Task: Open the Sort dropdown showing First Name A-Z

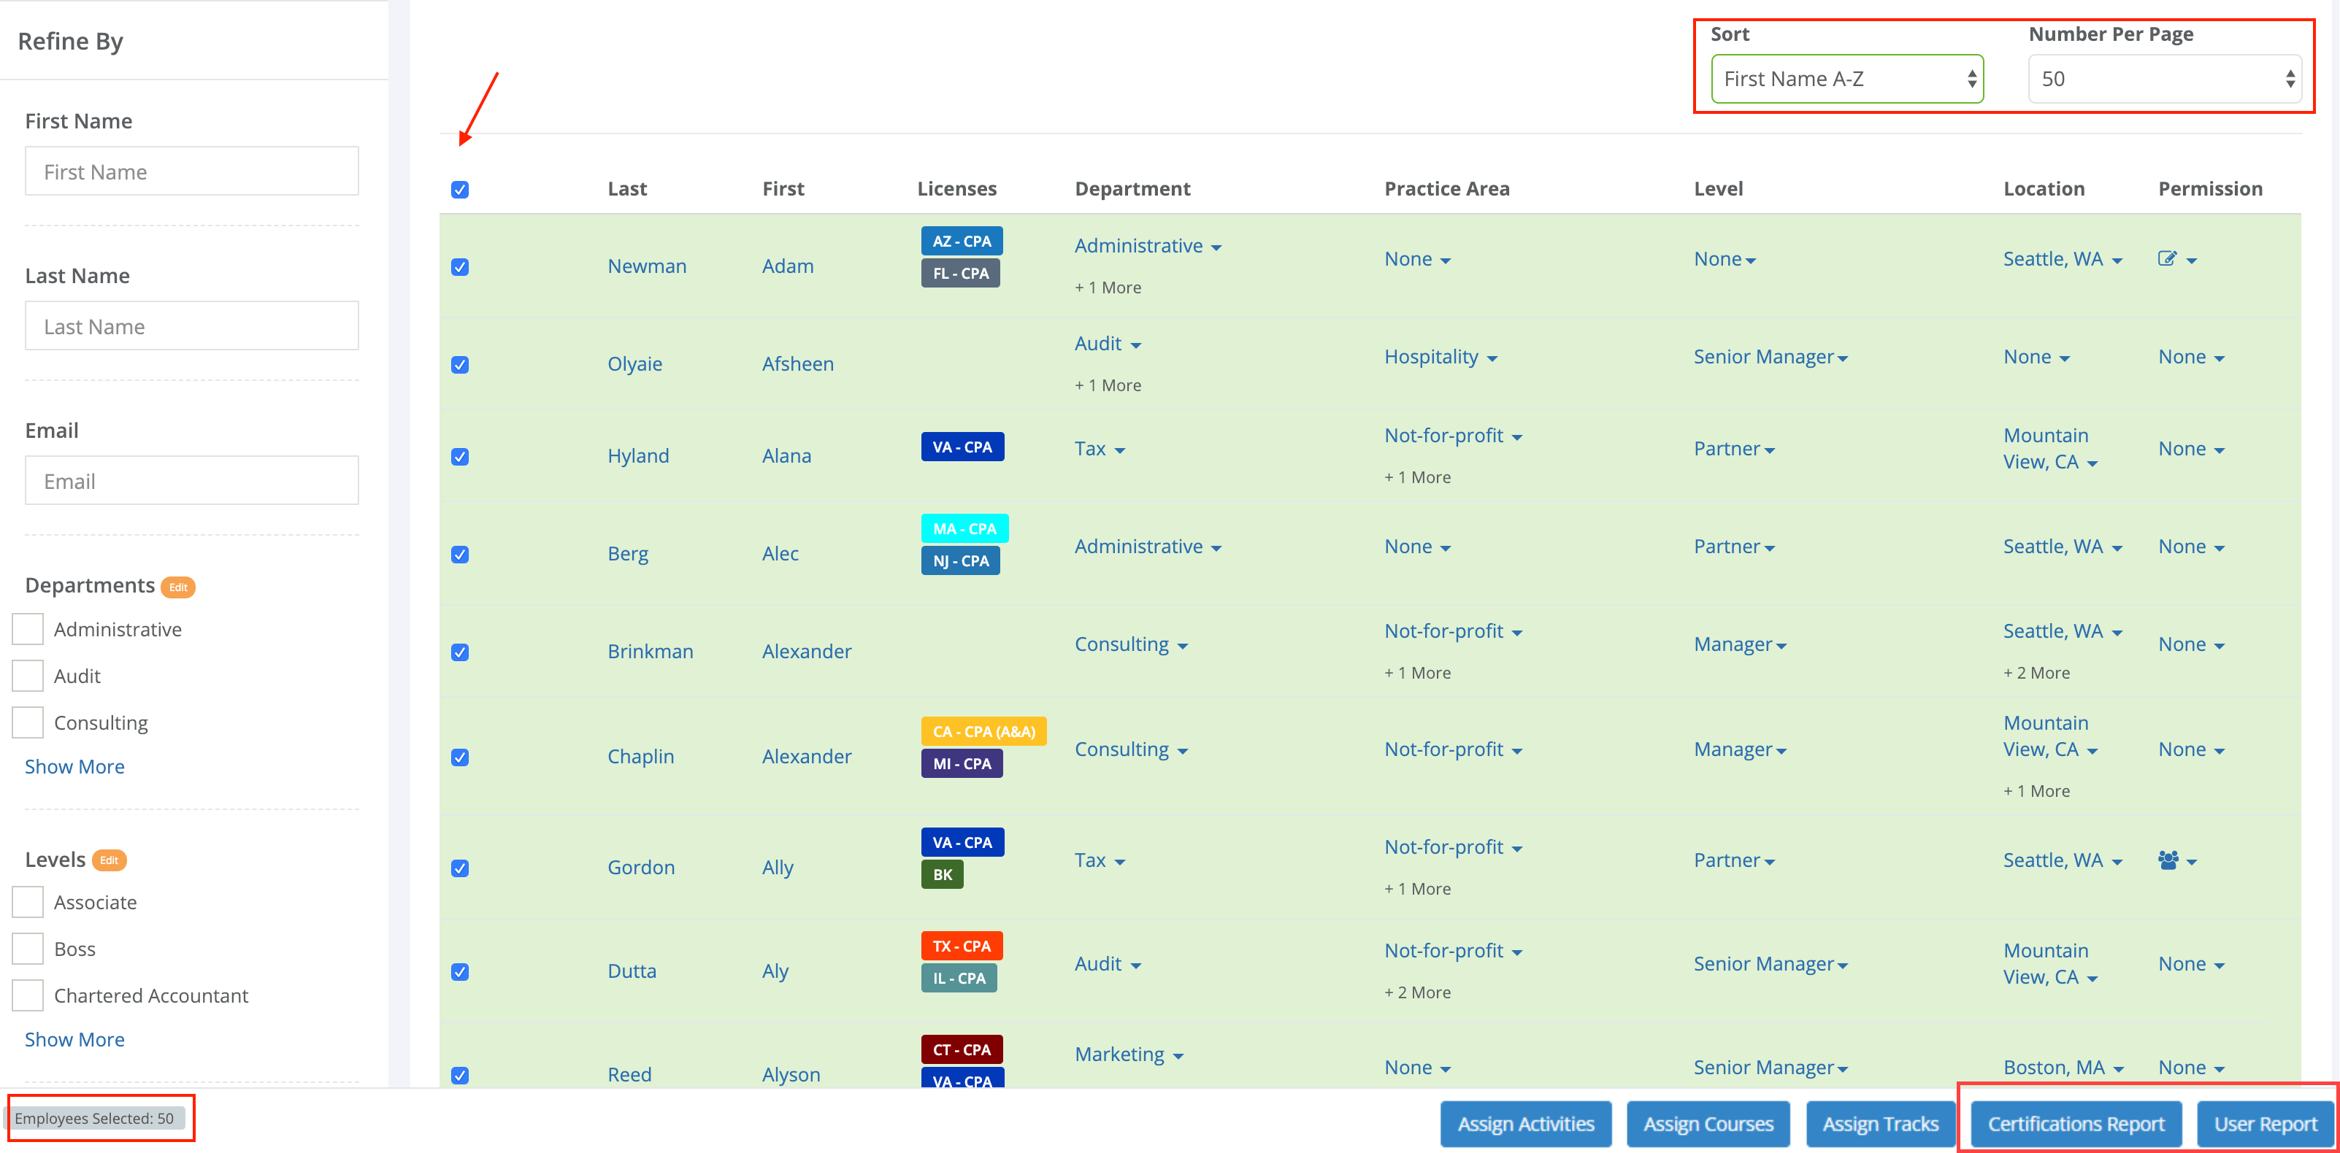Action: point(1846,79)
